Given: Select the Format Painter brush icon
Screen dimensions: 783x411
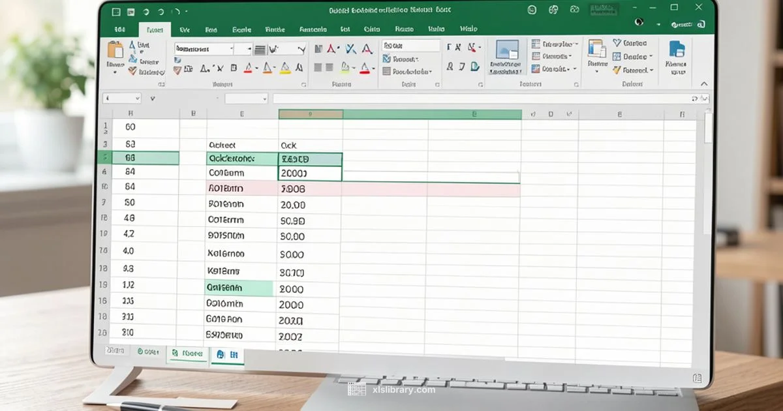Looking at the screenshot, I should 132,70.
